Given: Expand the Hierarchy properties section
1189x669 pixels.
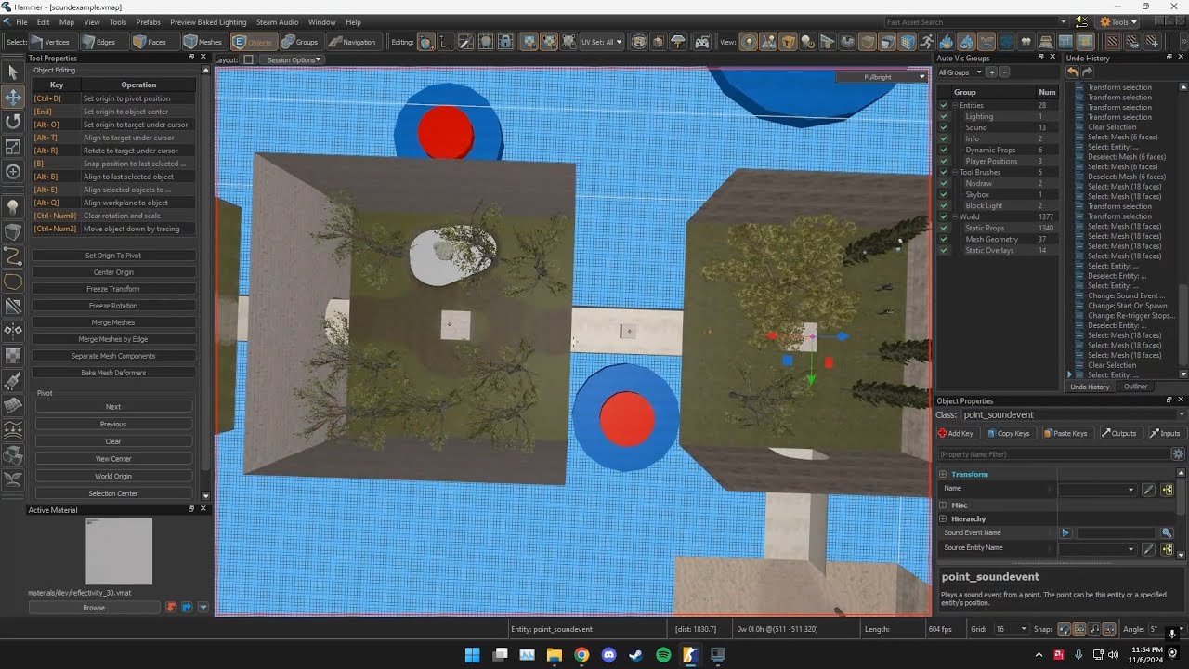Looking at the screenshot, I should (943, 519).
